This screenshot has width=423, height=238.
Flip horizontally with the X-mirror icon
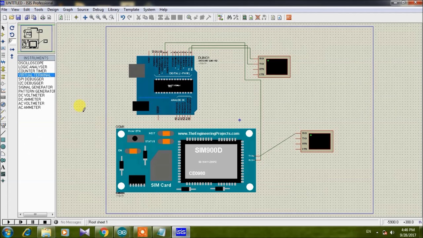(12, 50)
